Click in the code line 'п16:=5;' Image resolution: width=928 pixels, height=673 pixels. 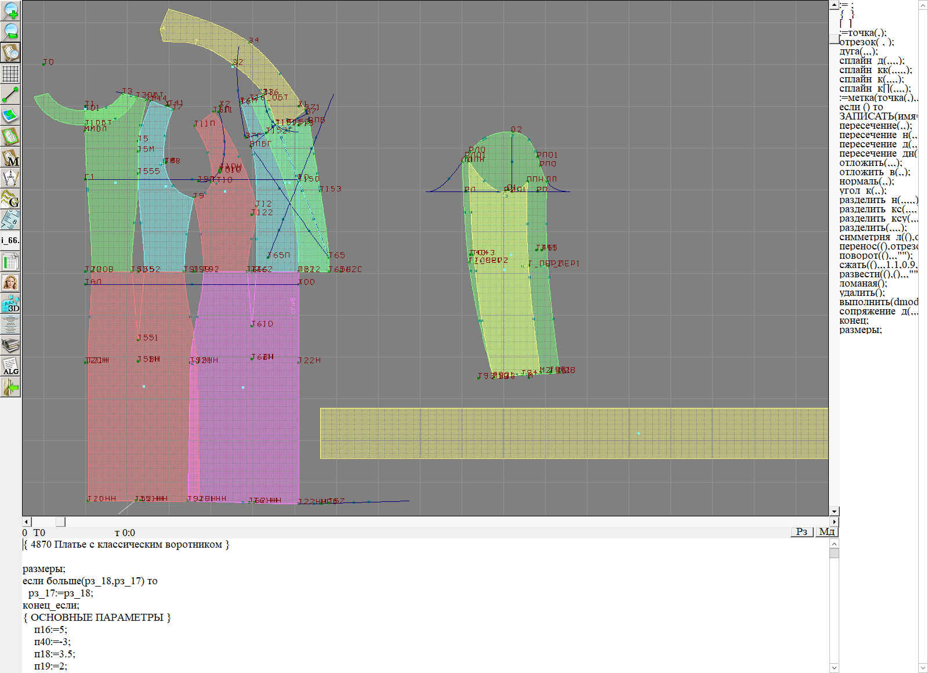[x=50, y=630]
